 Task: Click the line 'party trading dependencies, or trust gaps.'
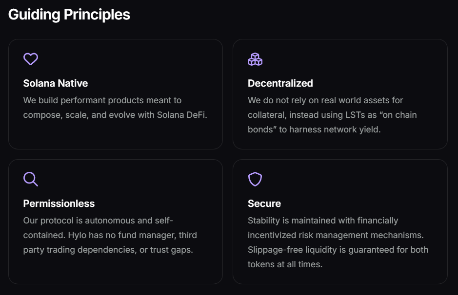pos(108,250)
